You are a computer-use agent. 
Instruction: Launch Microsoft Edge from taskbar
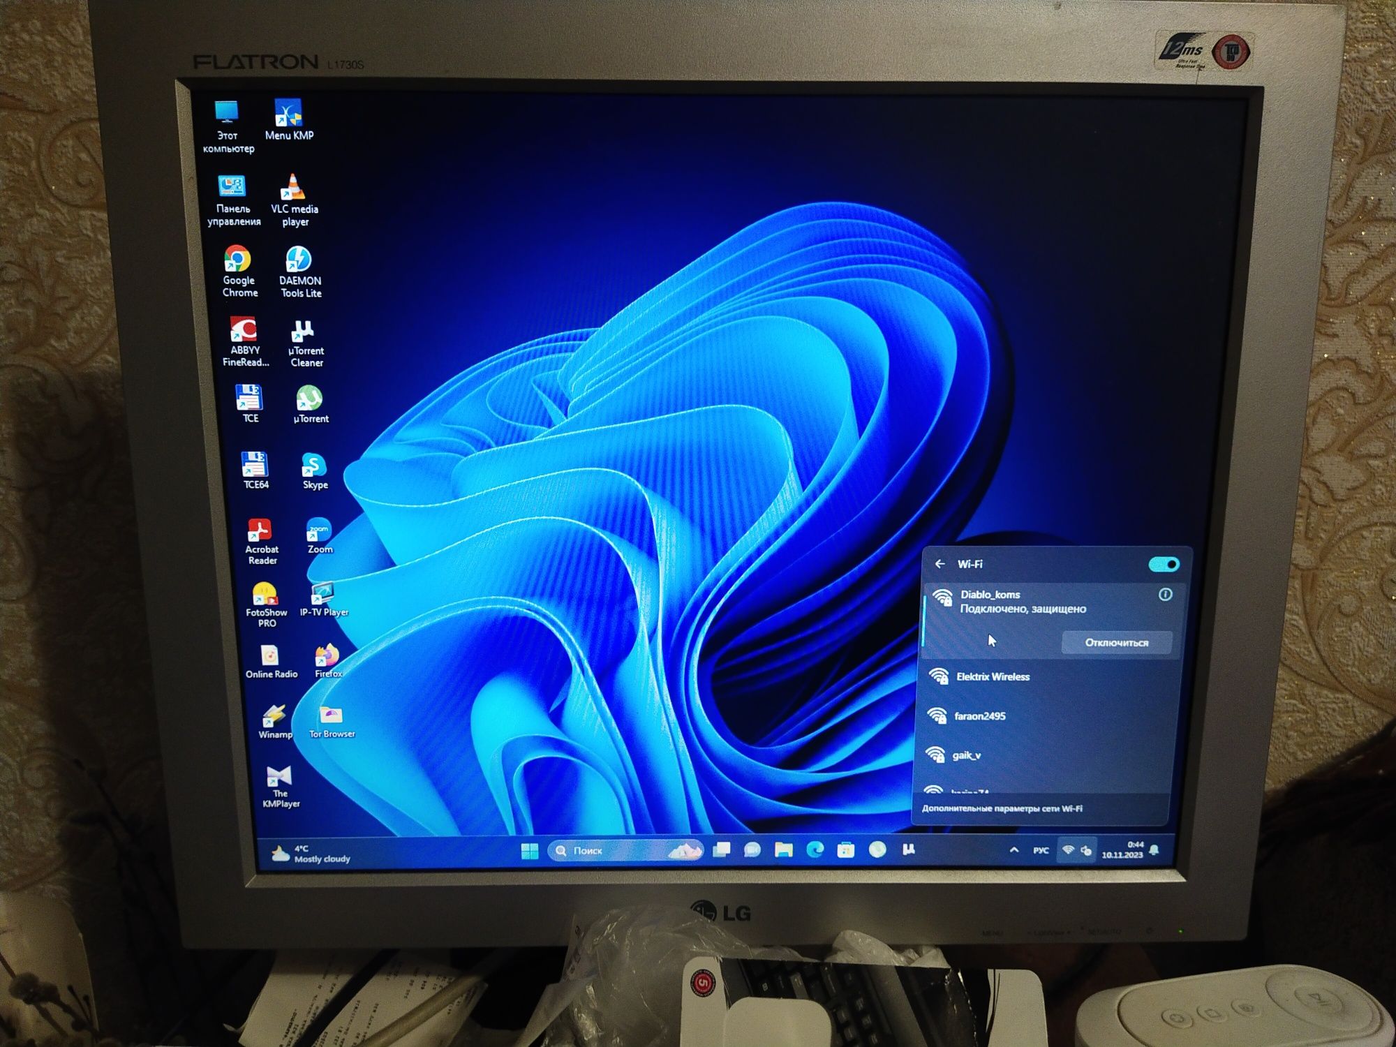815,849
